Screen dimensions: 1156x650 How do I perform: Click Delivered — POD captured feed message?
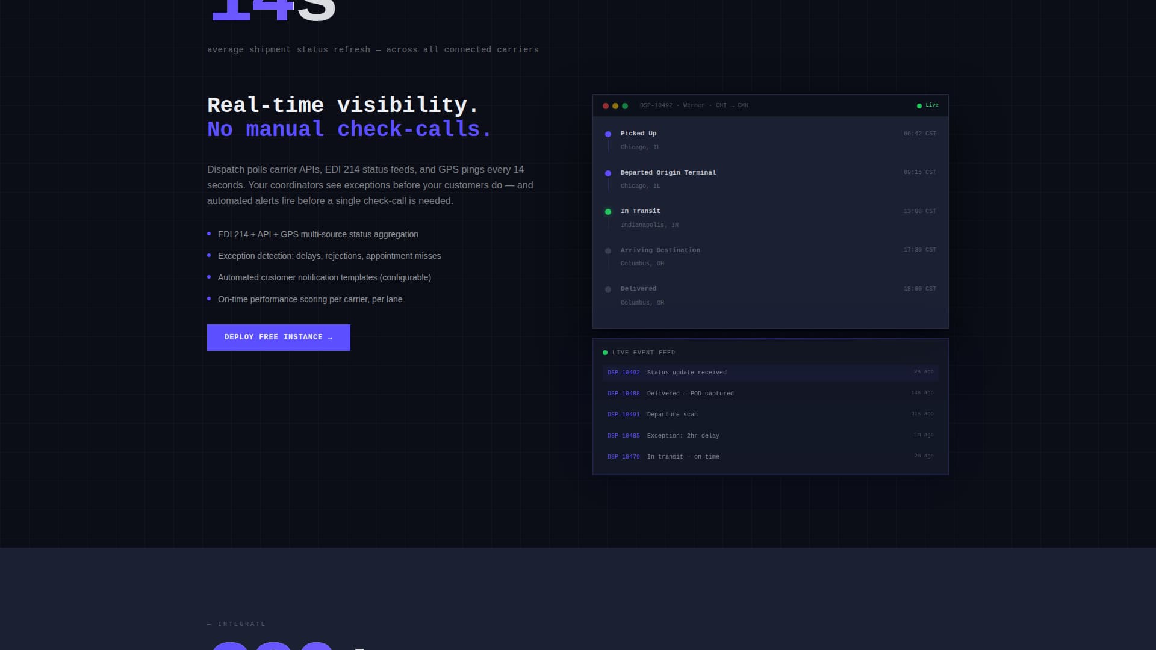coord(691,394)
